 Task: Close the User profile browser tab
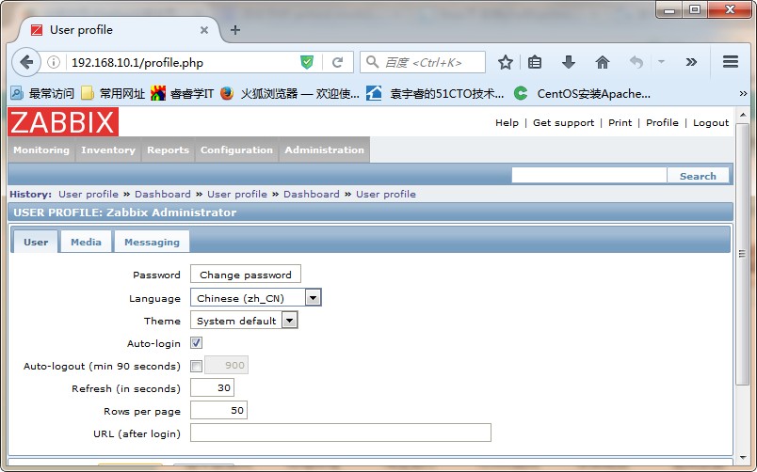pyautogui.click(x=204, y=30)
